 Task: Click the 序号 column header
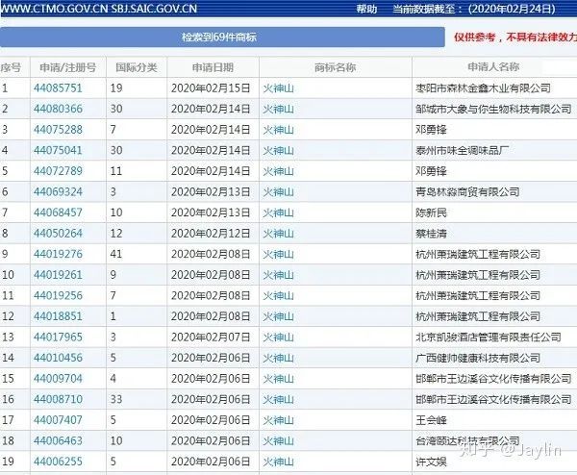tap(11, 67)
